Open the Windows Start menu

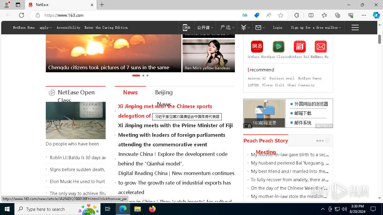[7, 209]
